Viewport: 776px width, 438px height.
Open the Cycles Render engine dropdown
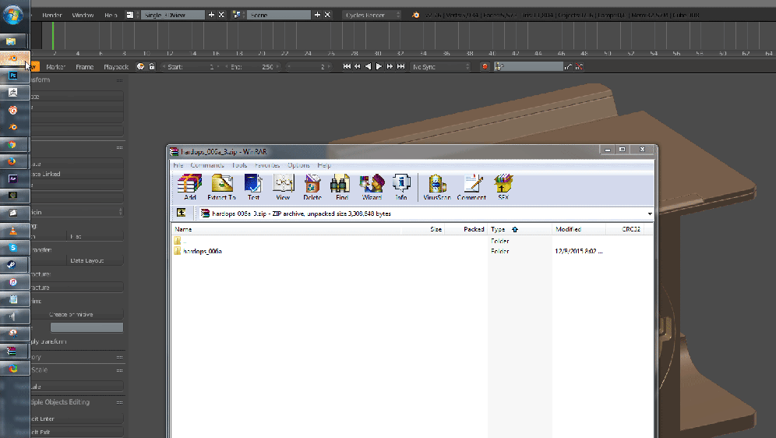click(x=372, y=15)
